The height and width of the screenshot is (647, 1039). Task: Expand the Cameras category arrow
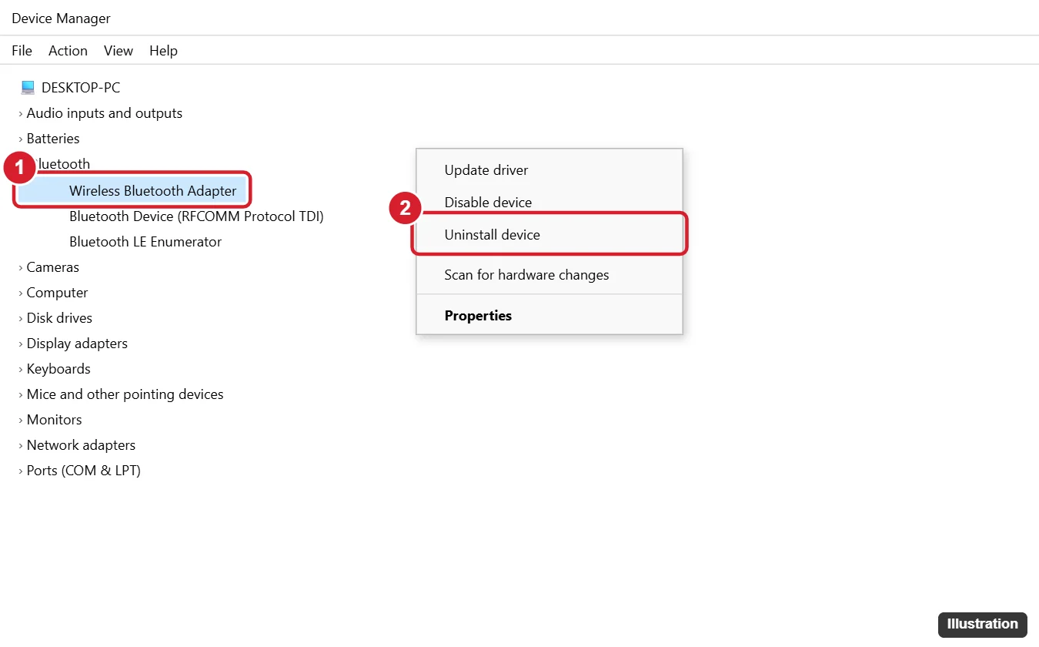tap(21, 268)
